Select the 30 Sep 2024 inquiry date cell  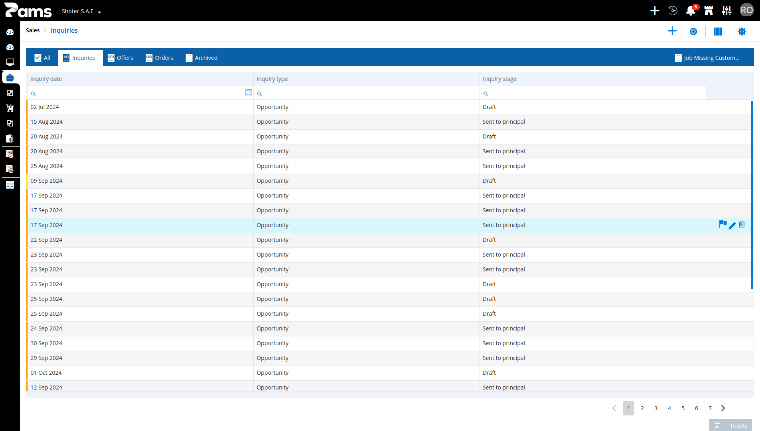(x=140, y=343)
